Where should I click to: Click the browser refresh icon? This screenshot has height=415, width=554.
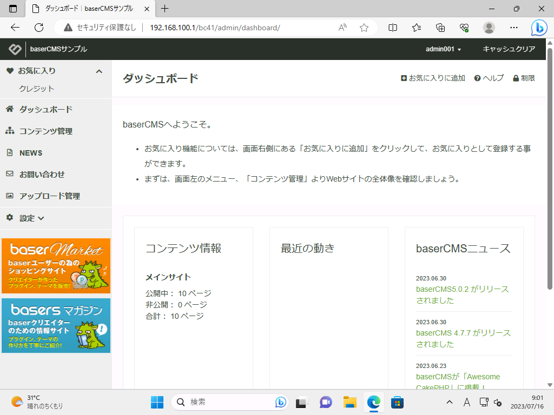coord(39,28)
